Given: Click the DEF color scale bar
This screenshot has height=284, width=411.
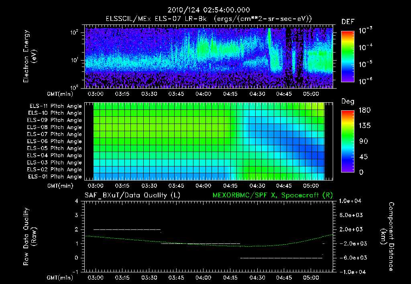Looking at the screenshot, I should pyautogui.click(x=348, y=57).
